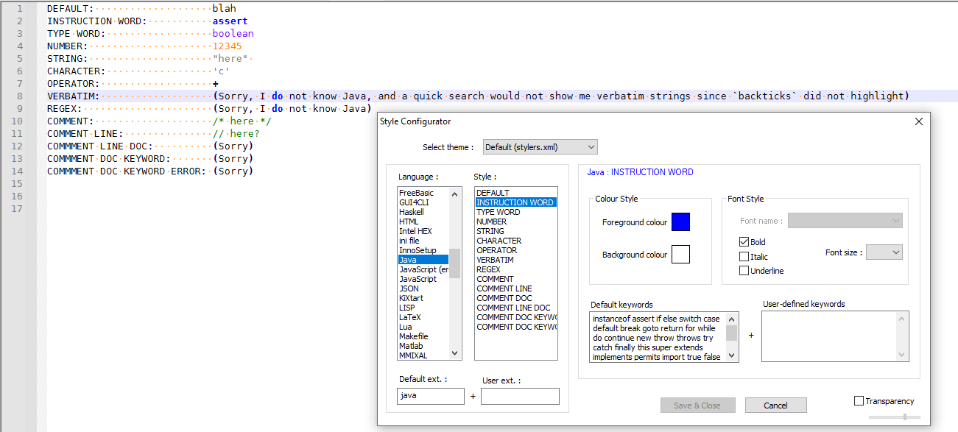Click the '// here?' line comment
This screenshot has width=958, height=432.
tap(236, 133)
